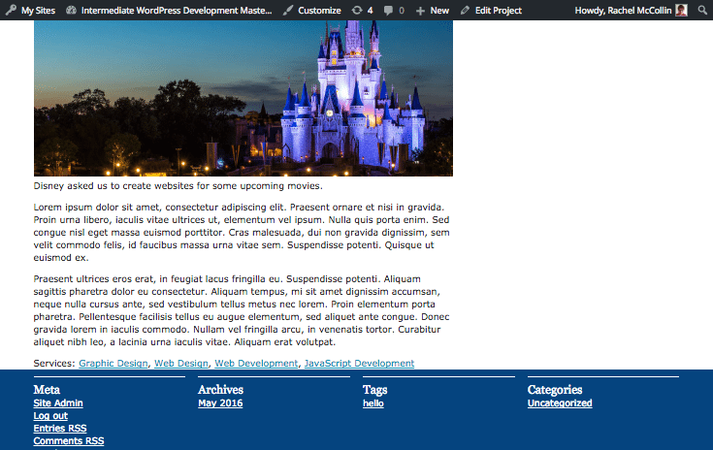
Task: Click the Disney castle featured image
Action: point(243,97)
